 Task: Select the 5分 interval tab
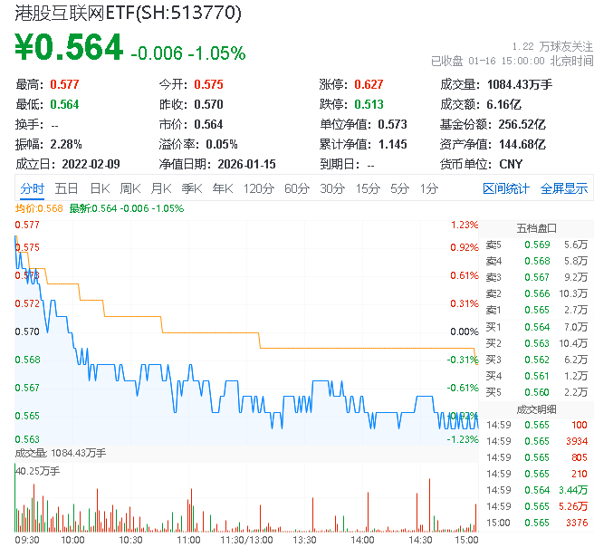(399, 188)
